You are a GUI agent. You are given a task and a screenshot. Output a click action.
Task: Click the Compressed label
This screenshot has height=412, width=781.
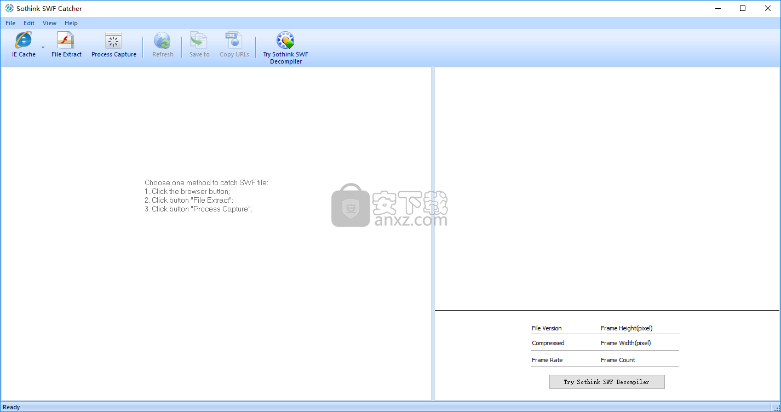(548, 343)
